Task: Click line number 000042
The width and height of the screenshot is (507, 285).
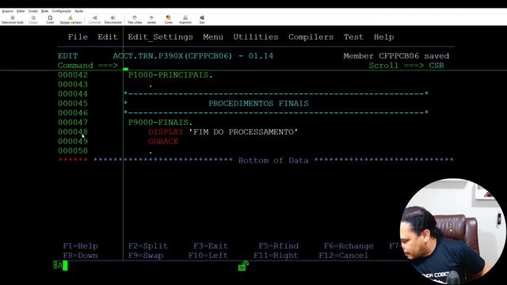Action: click(73, 75)
